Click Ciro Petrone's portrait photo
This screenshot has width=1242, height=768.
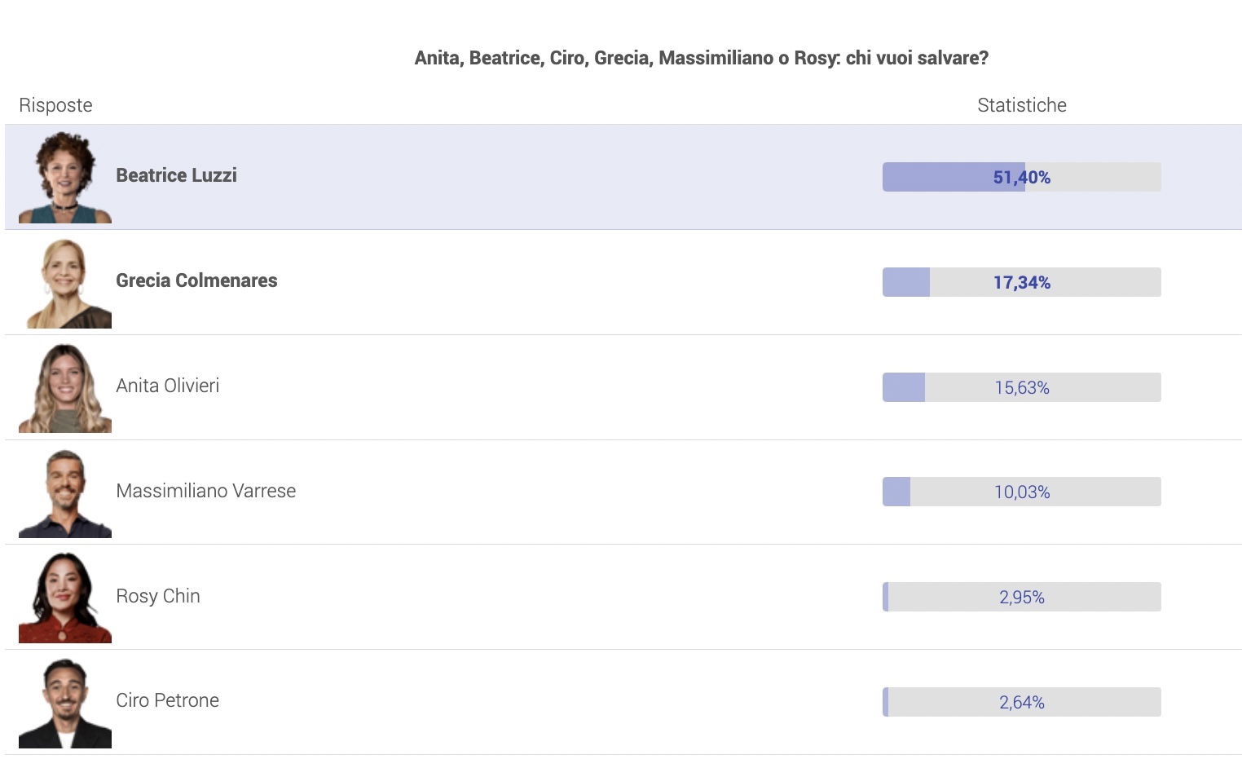pos(65,703)
